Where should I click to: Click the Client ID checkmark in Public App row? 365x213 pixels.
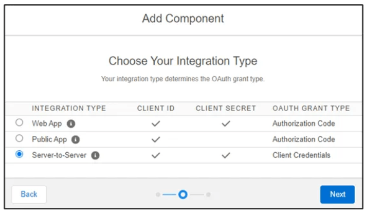157,139
